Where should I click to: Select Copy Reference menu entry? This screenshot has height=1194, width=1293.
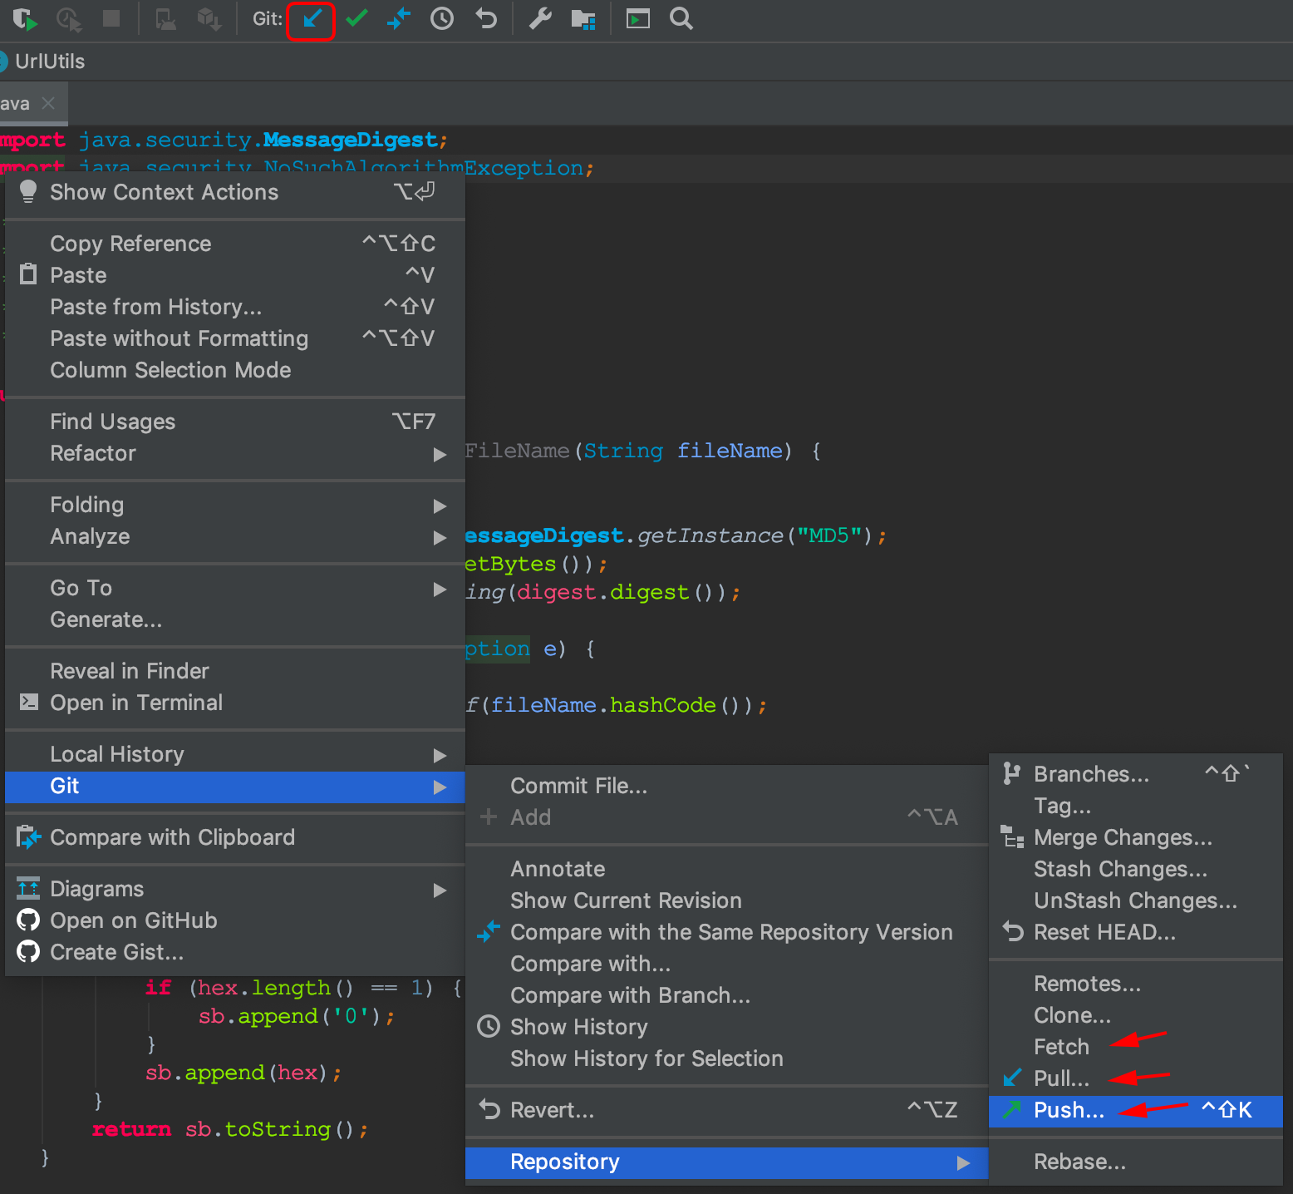[x=235, y=244]
